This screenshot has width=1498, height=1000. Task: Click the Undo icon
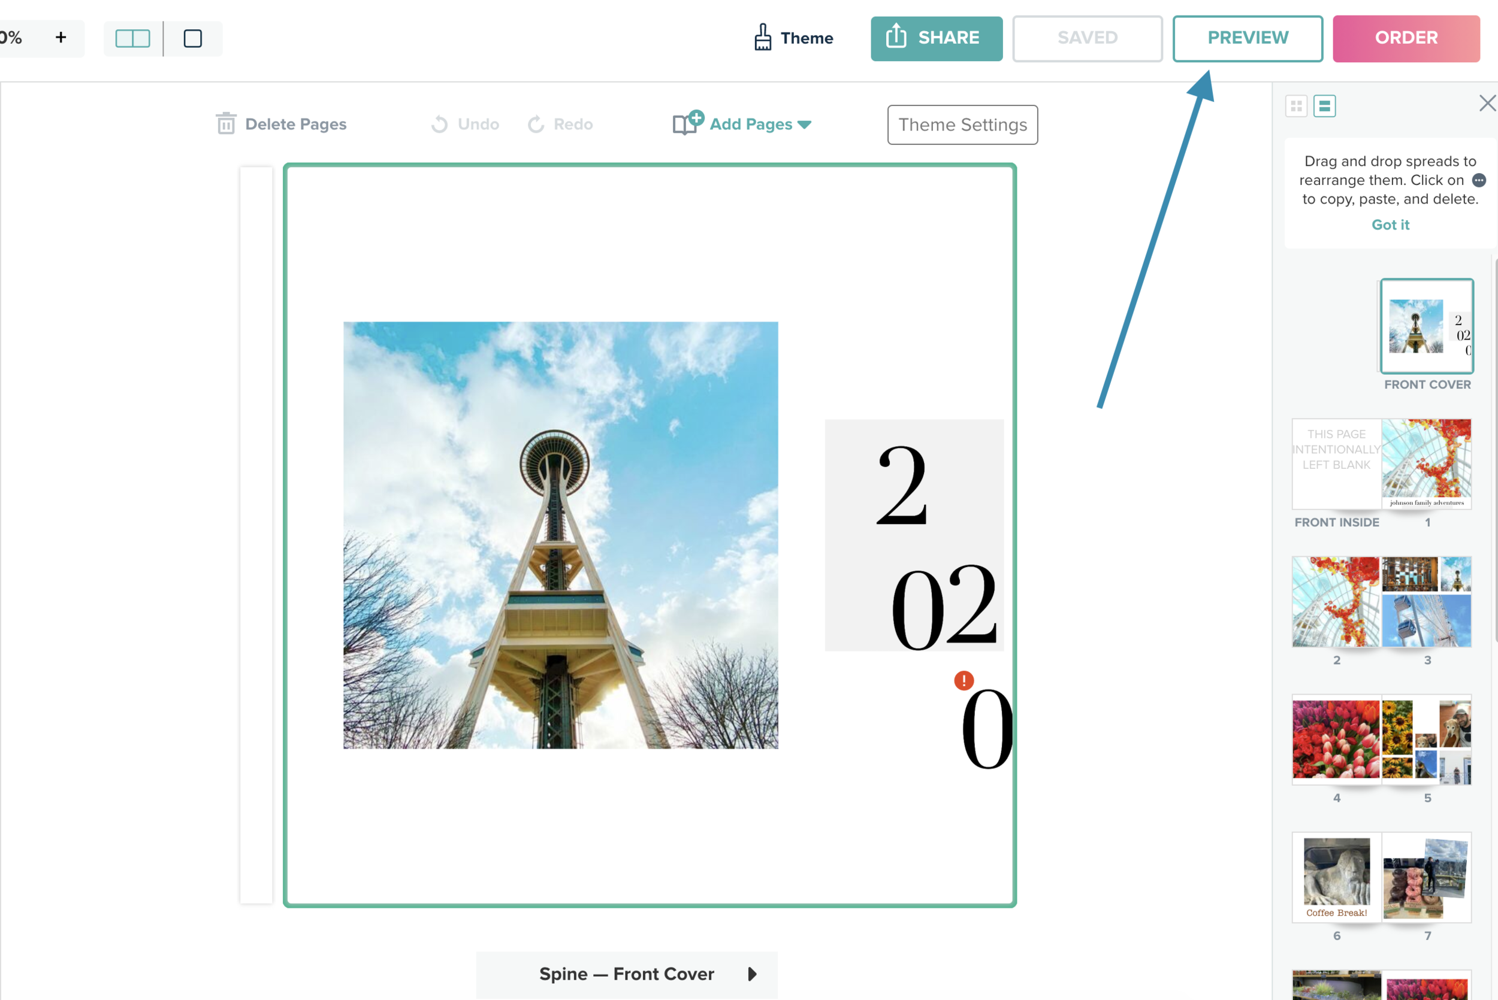click(440, 124)
